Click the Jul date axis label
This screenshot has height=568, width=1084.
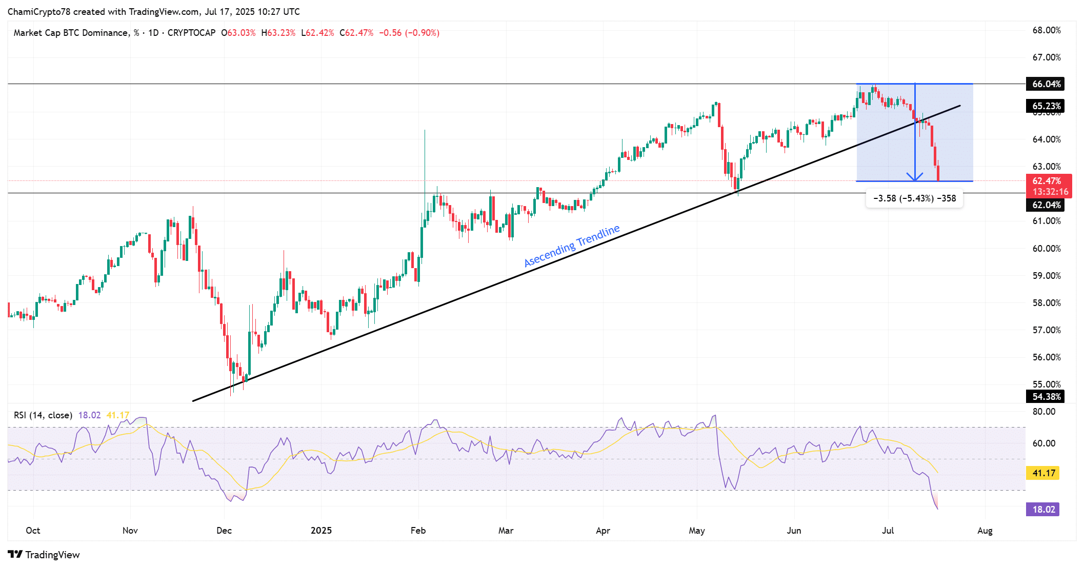pos(888,531)
